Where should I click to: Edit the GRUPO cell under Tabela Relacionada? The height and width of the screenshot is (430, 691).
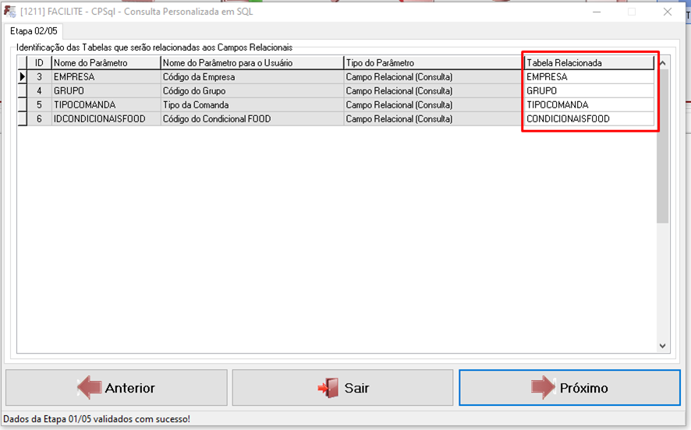pos(589,91)
